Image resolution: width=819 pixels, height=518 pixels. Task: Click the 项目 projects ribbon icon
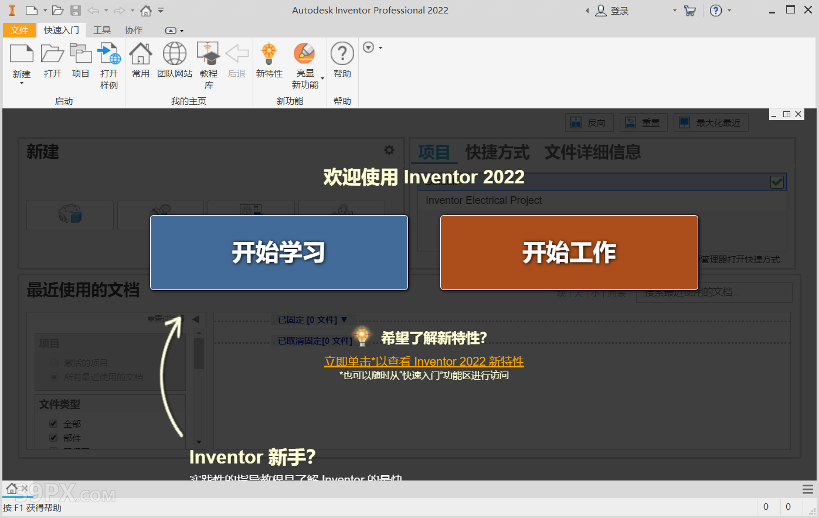tap(81, 53)
